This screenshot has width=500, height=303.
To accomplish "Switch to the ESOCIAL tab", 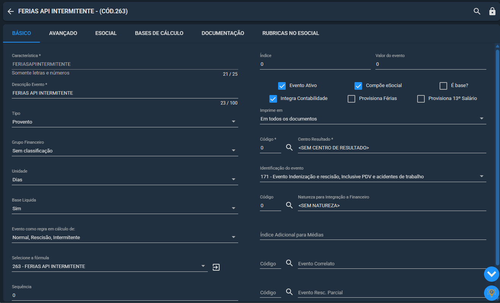I will tap(106, 33).
